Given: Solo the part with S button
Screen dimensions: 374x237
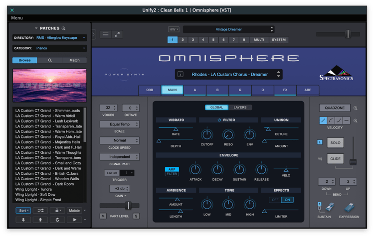Looking at the screenshot, I should pos(136,216).
